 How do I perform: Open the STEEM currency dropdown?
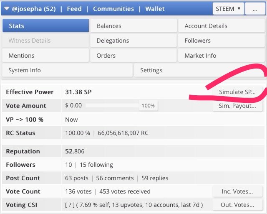228,8
